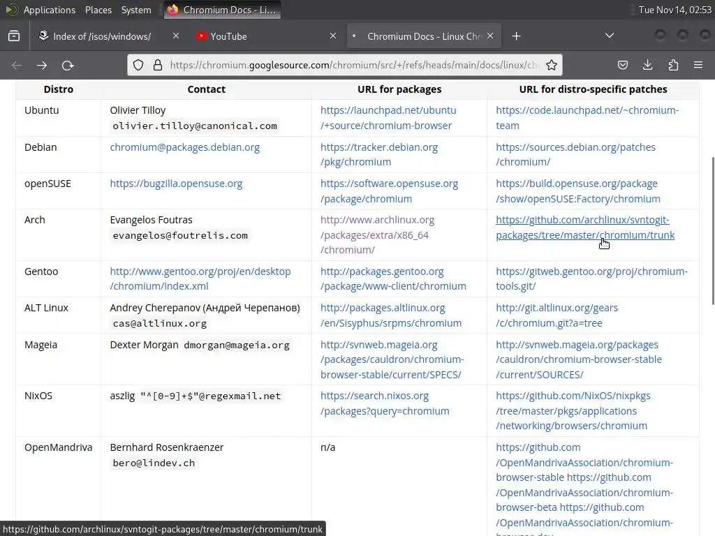
Task: Open a new tab with plus button
Action: click(x=516, y=36)
